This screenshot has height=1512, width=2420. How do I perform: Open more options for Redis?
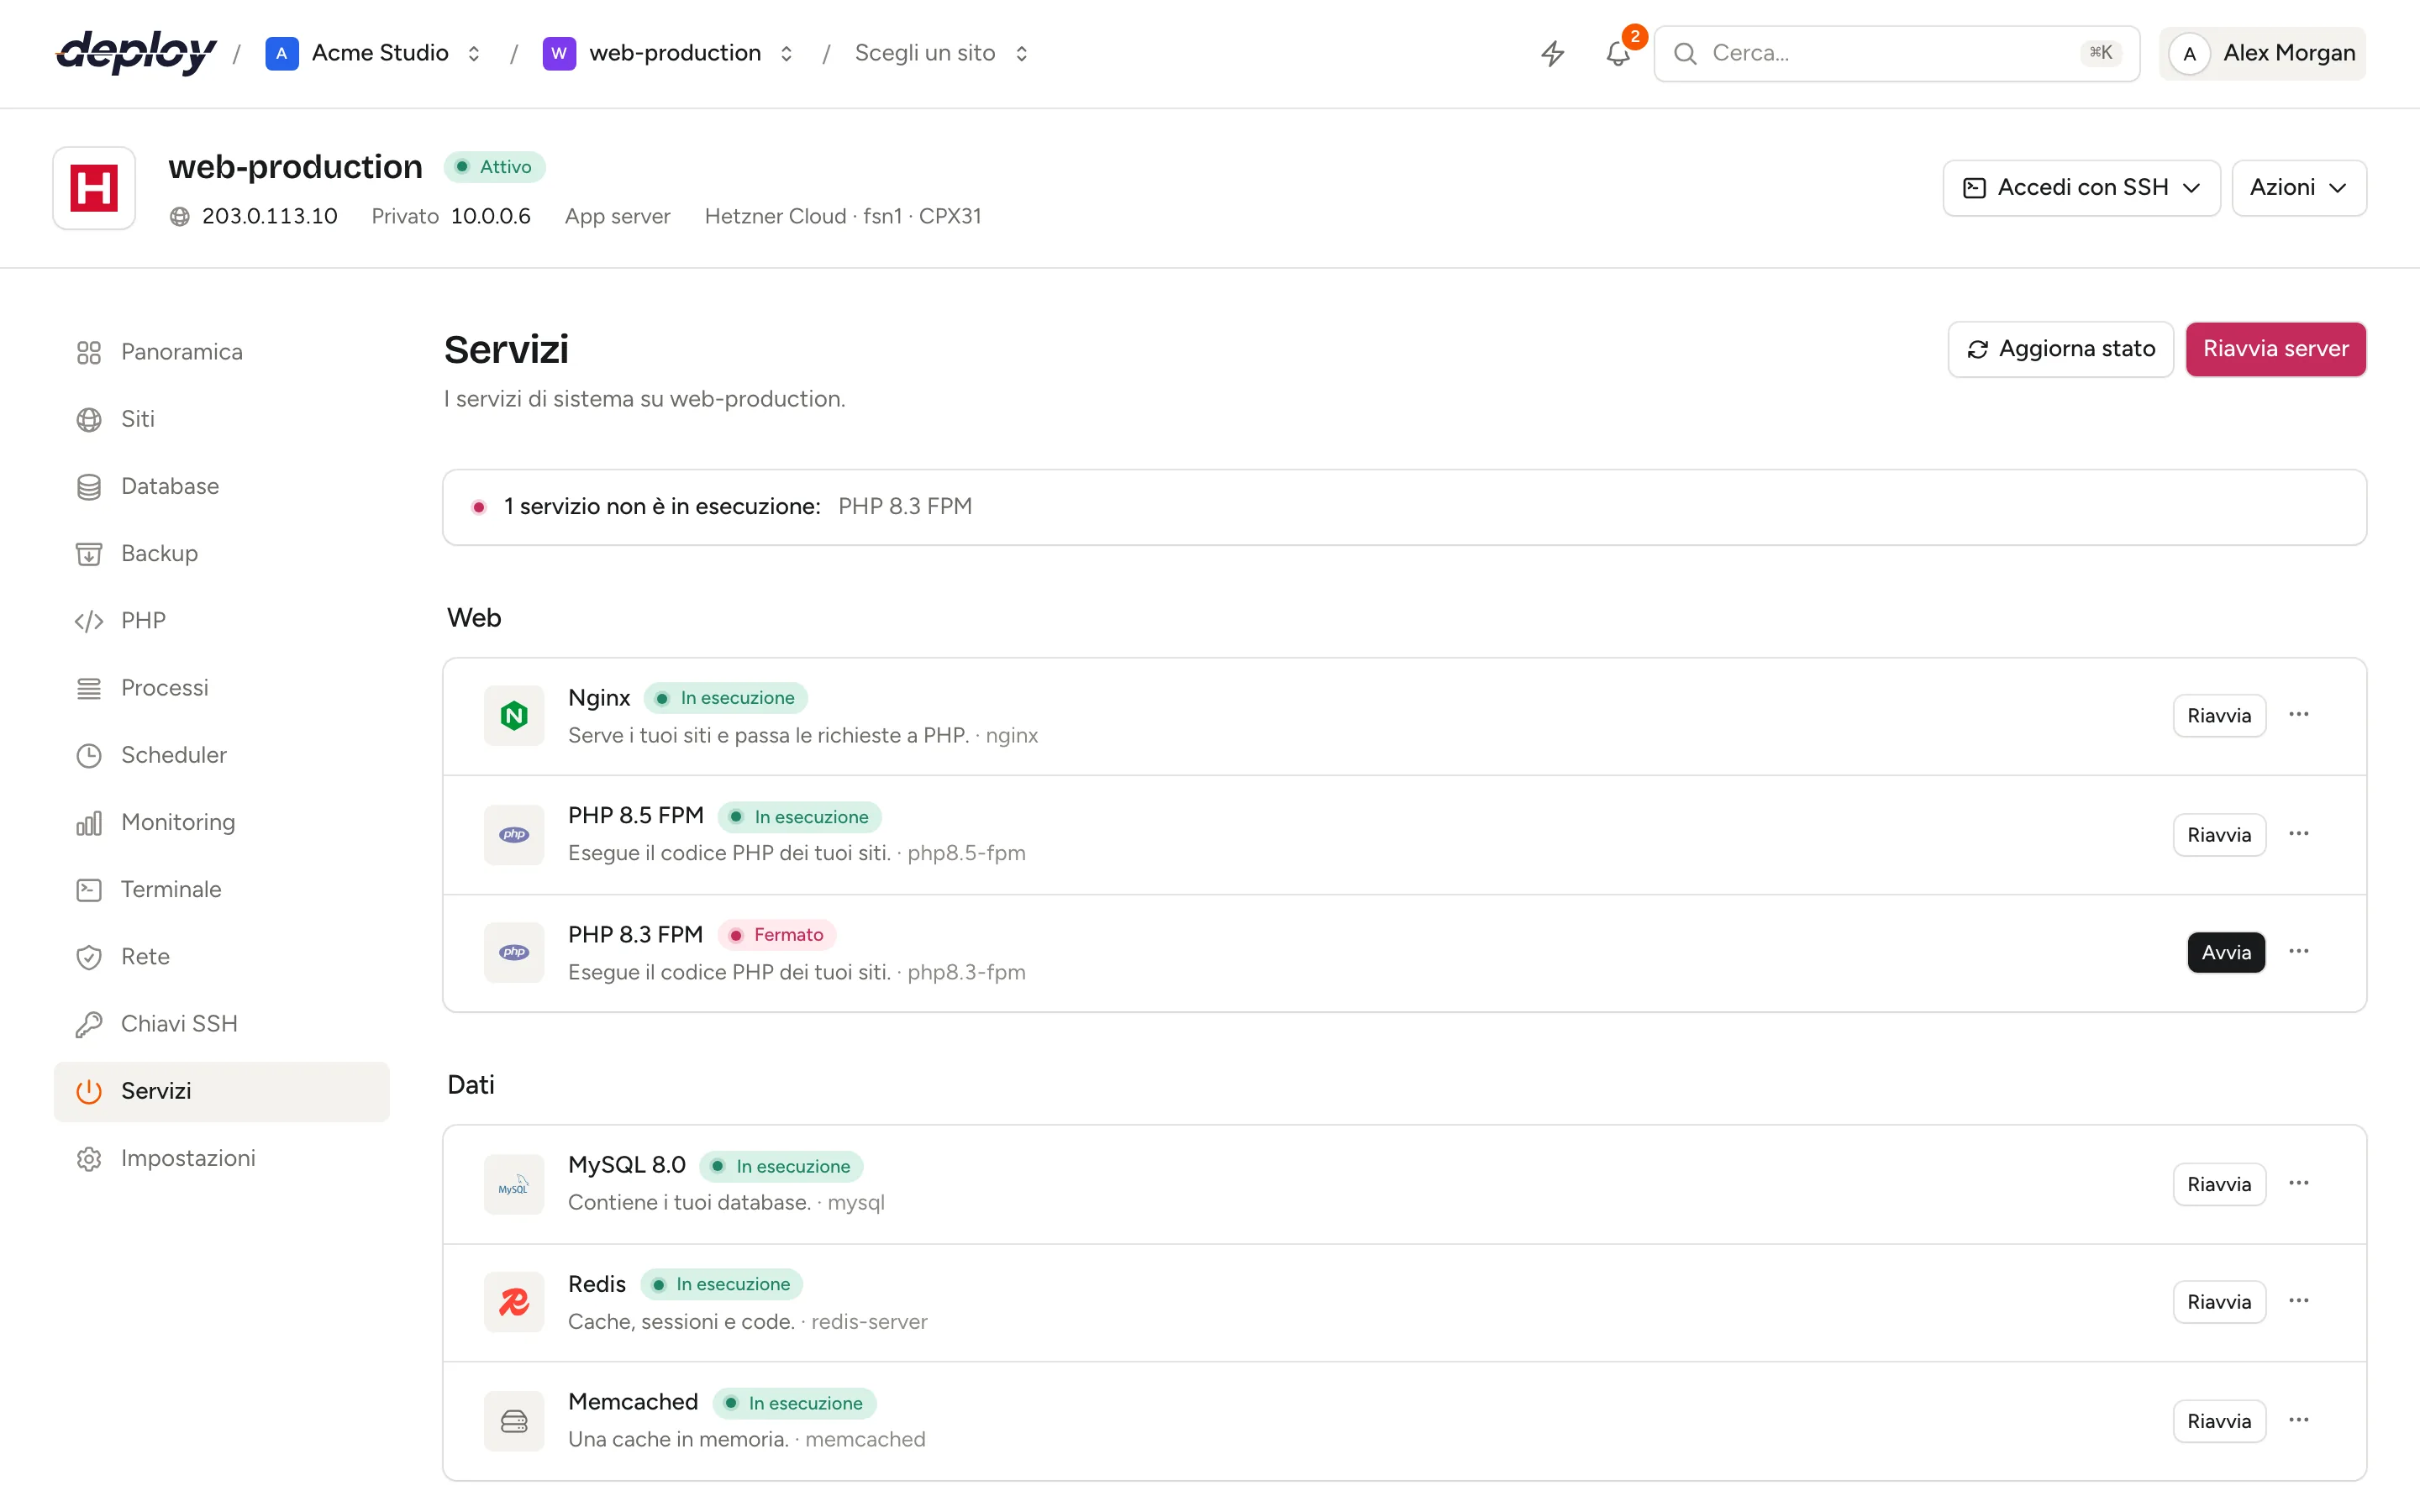coord(2299,1301)
